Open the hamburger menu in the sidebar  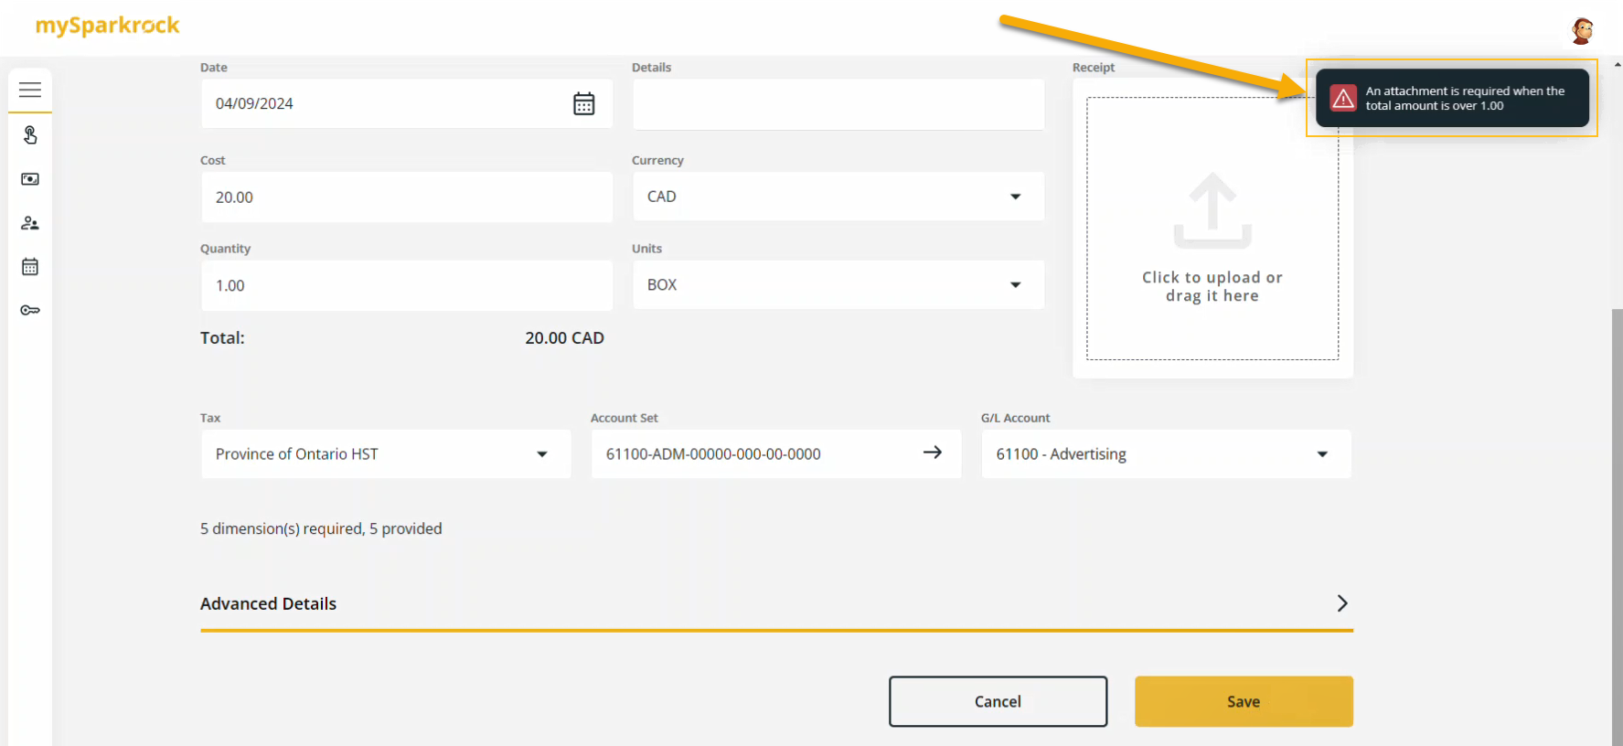point(30,90)
